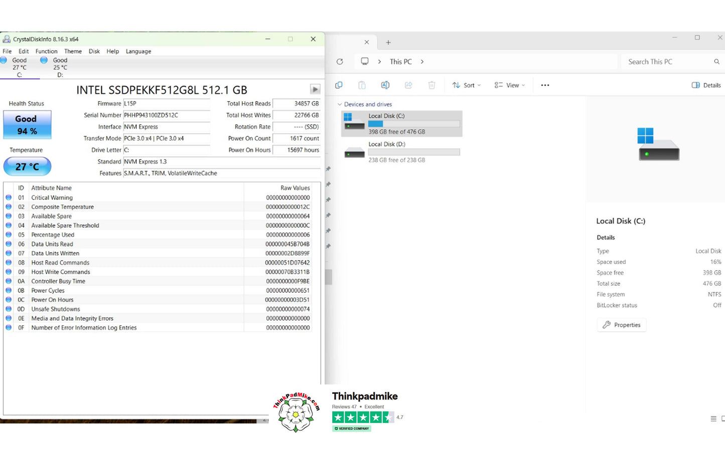
Task: Click the Delete trash icon in Explorer toolbar
Action: coord(431,85)
